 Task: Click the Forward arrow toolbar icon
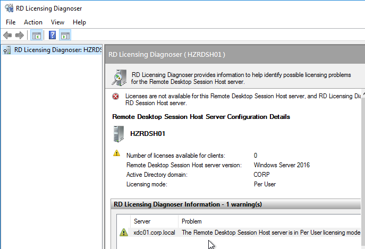tap(20, 36)
